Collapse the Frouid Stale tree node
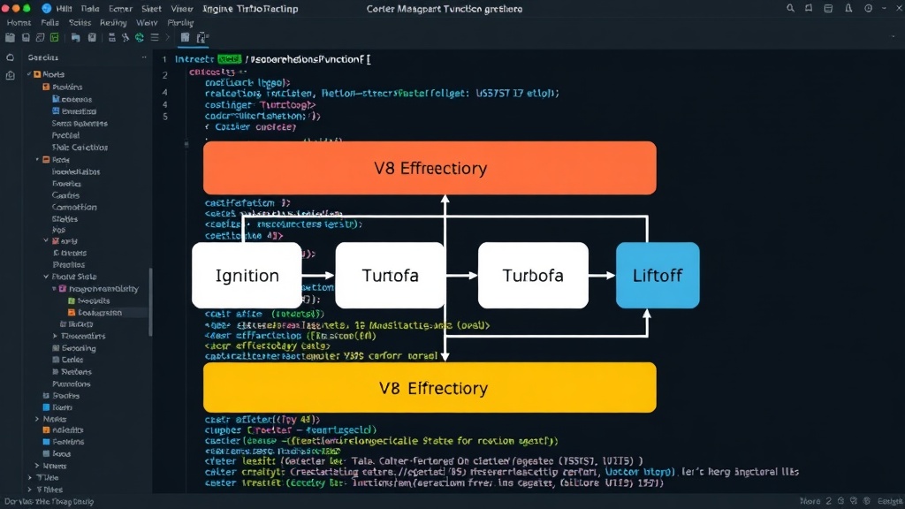The height and width of the screenshot is (509, 905). click(46, 277)
